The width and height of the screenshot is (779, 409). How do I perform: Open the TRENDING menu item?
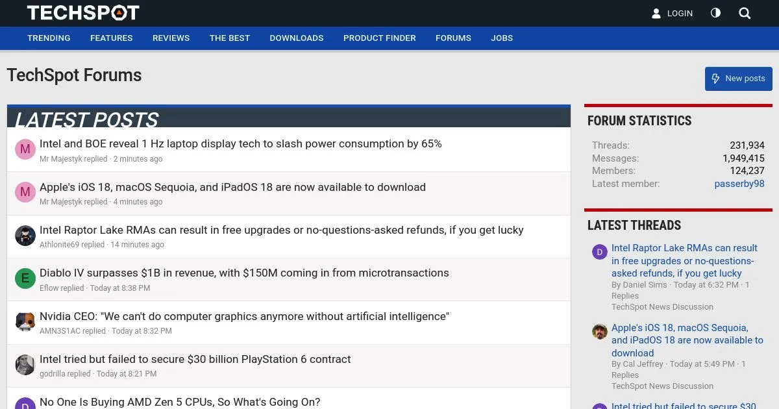point(49,38)
